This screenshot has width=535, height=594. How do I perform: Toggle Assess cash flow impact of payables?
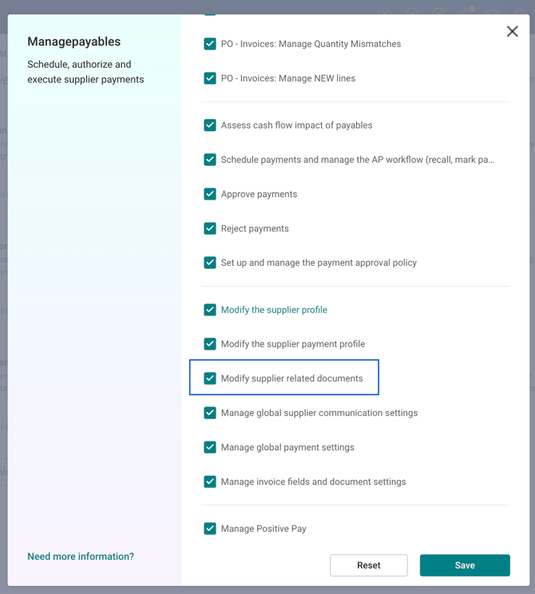click(x=210, y=125)
